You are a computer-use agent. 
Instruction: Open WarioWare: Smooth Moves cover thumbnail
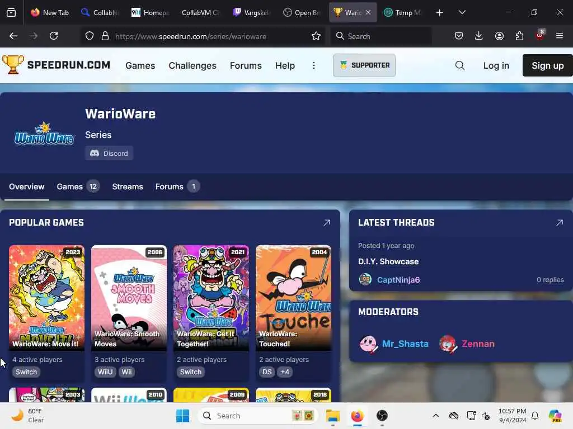129,298
